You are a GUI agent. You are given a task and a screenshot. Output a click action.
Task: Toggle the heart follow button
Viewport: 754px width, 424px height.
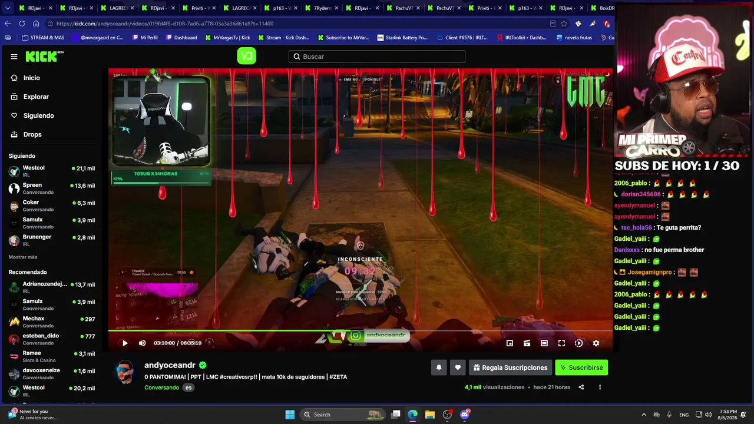(458, 367)
